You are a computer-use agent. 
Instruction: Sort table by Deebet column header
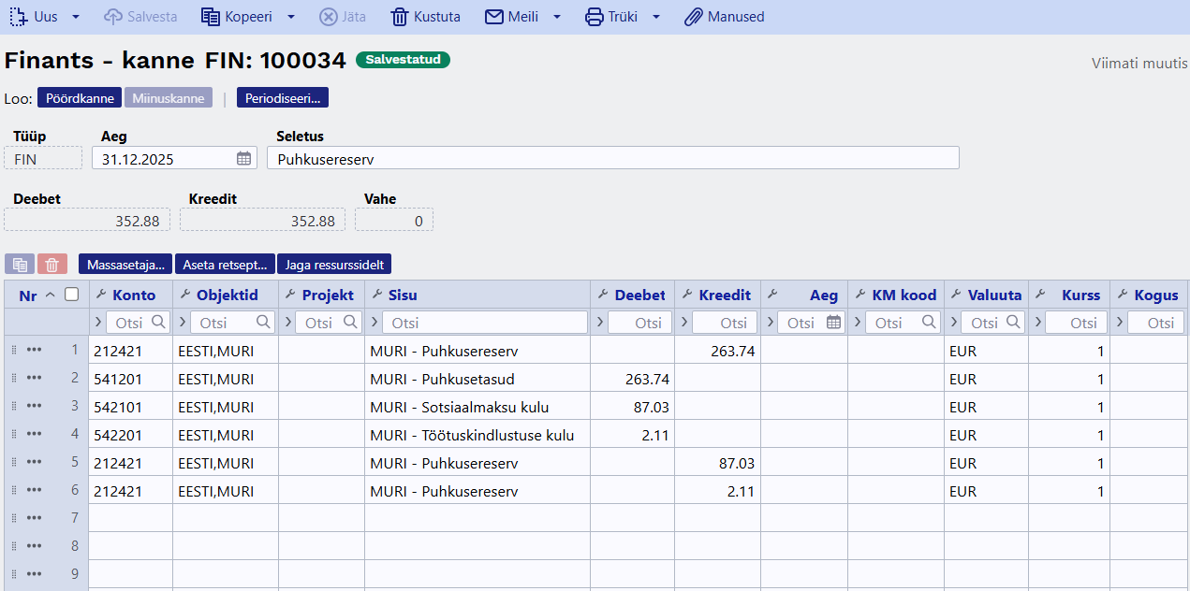pyautogui.click(x=639, y=295)
